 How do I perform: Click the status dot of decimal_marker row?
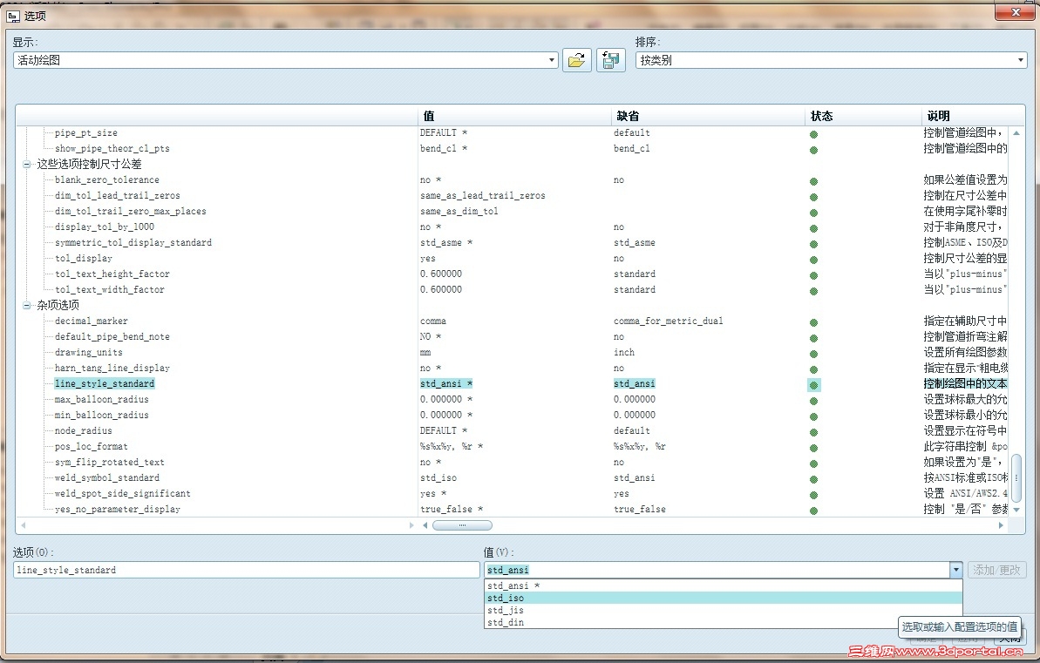point(814,322)
